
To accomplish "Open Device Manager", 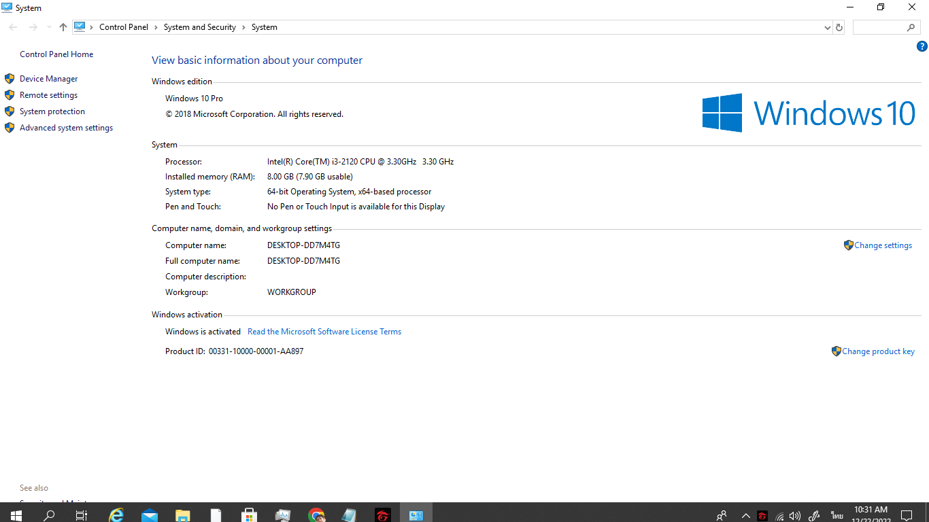I will pyautogui.click(x=49, y=79).
